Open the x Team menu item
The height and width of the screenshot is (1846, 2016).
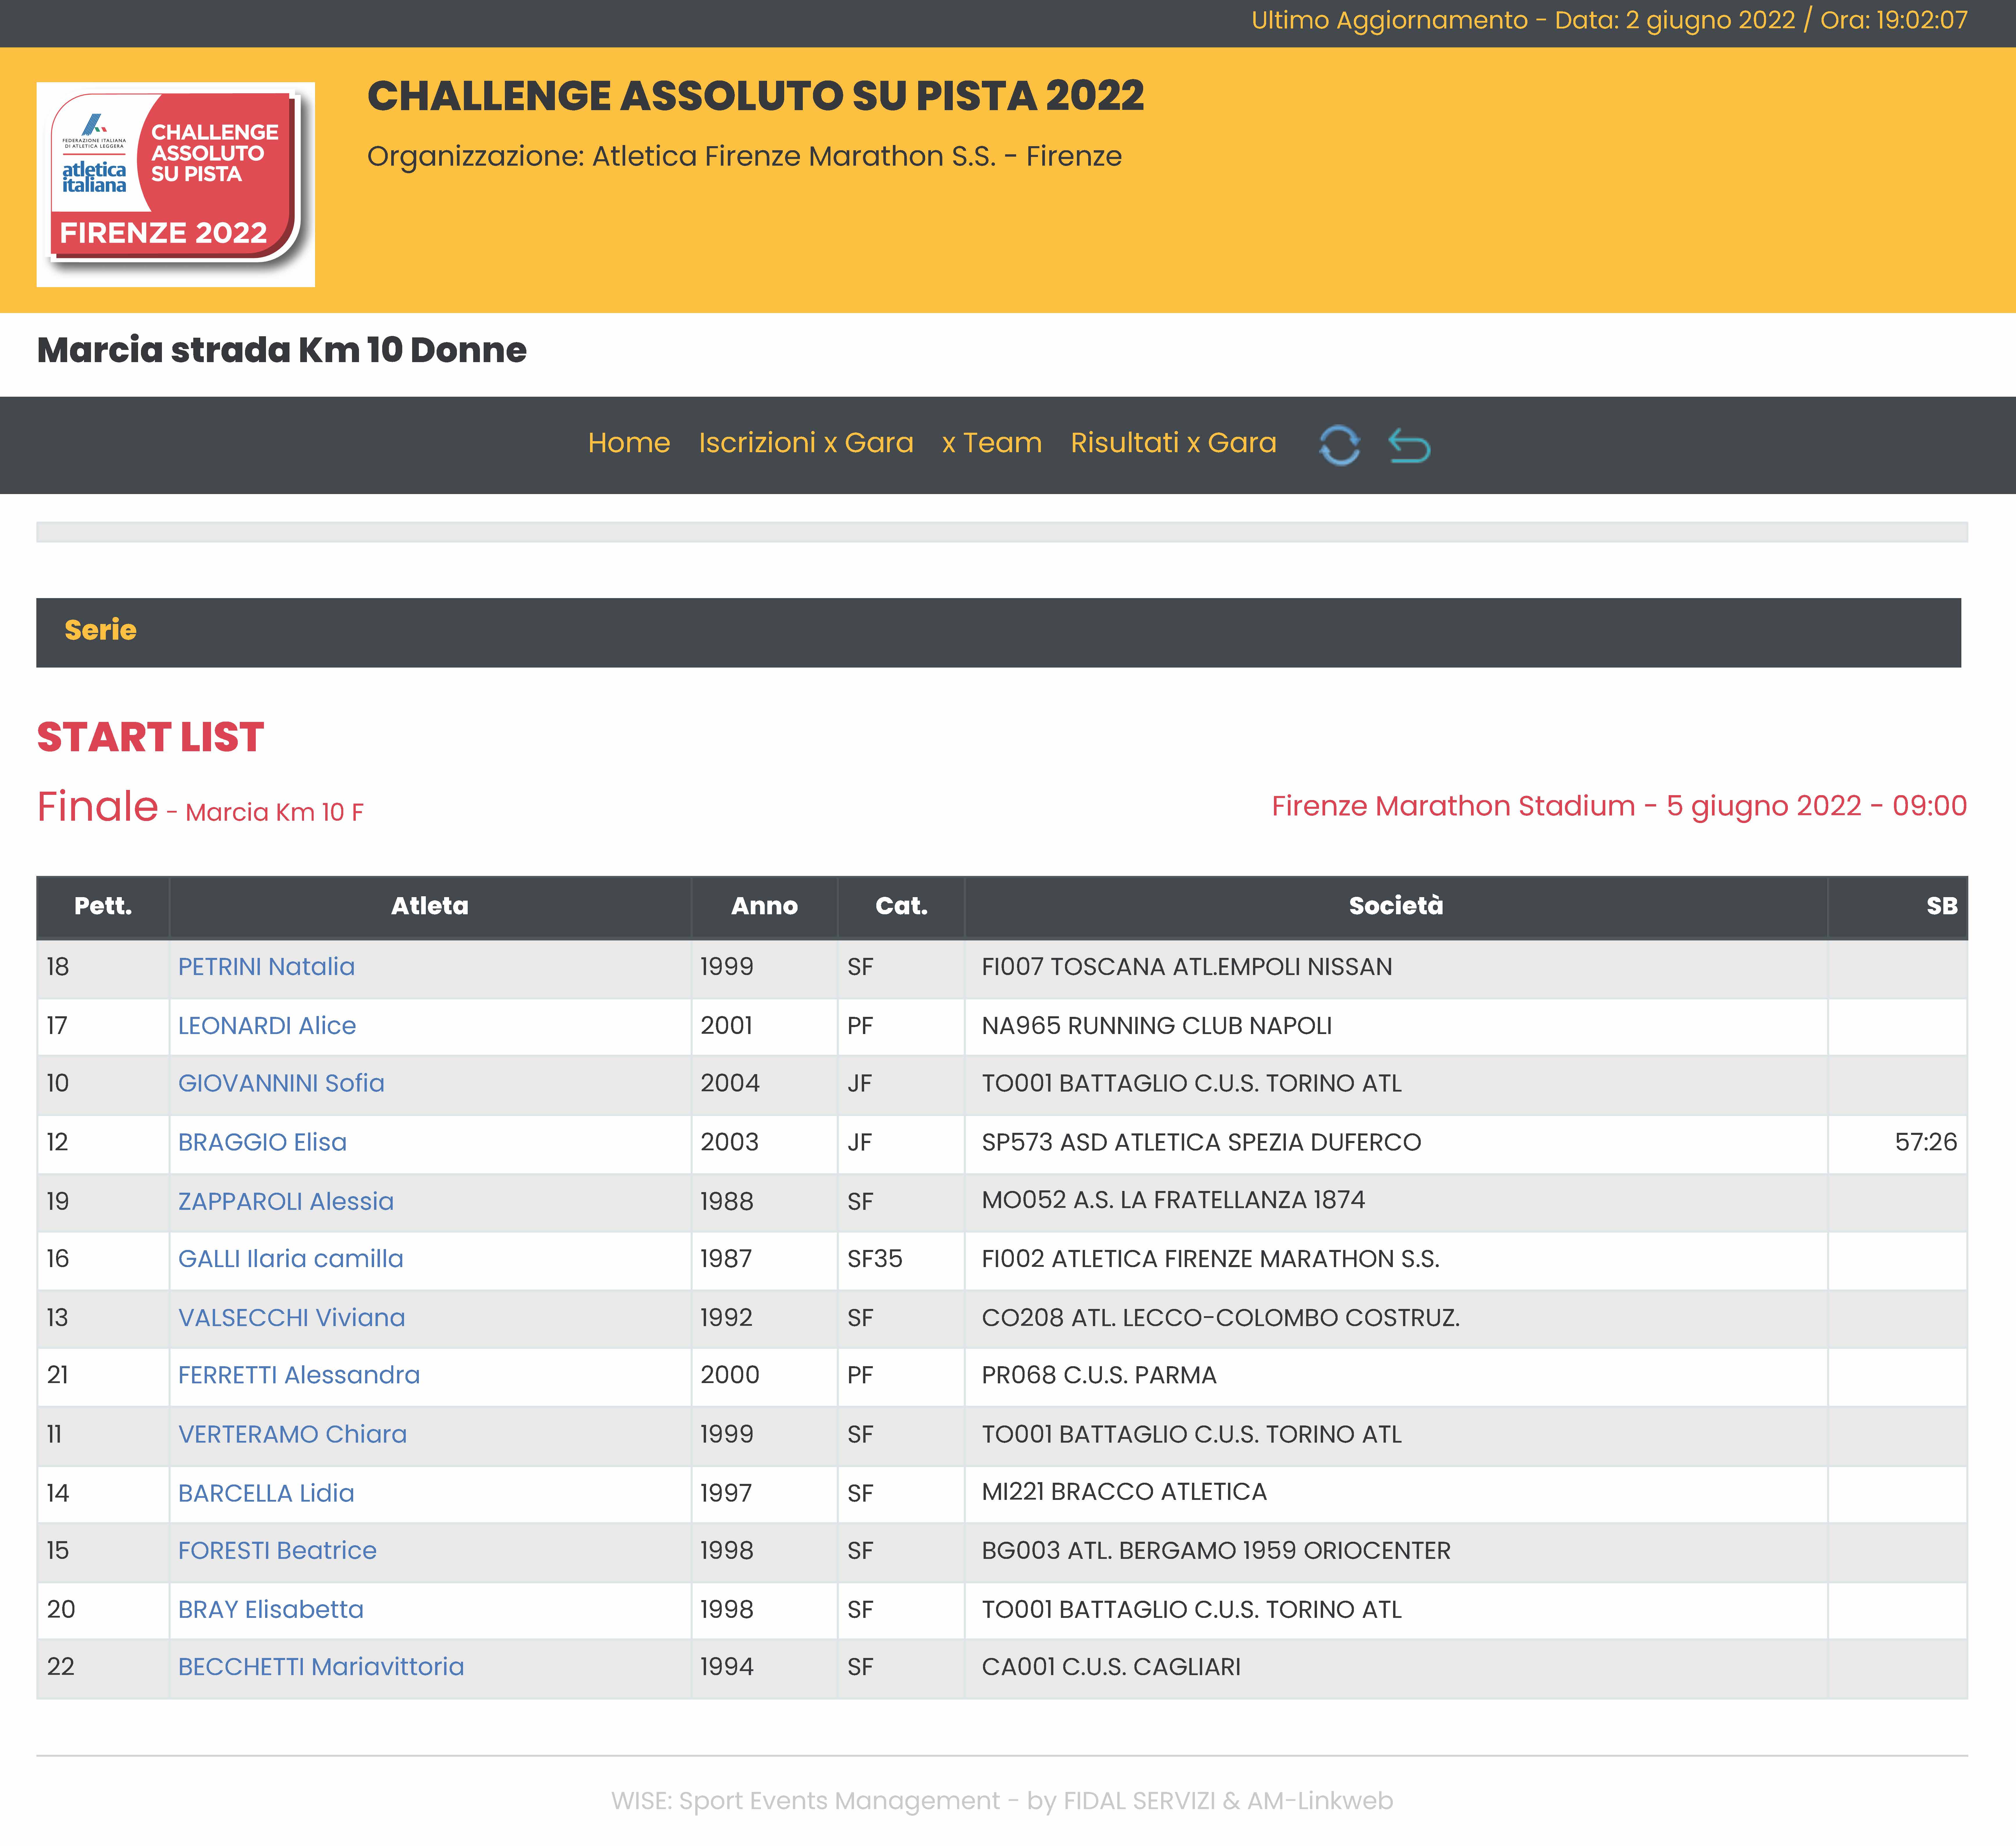(992, 443)
